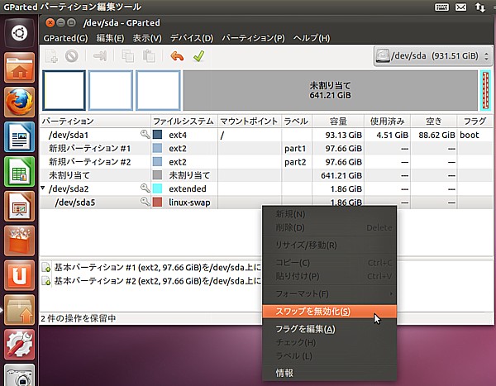The width and height of the screenshot is (496, 386).
Task: Click the resize/move toolbar icon
Action: coord(100,56)
